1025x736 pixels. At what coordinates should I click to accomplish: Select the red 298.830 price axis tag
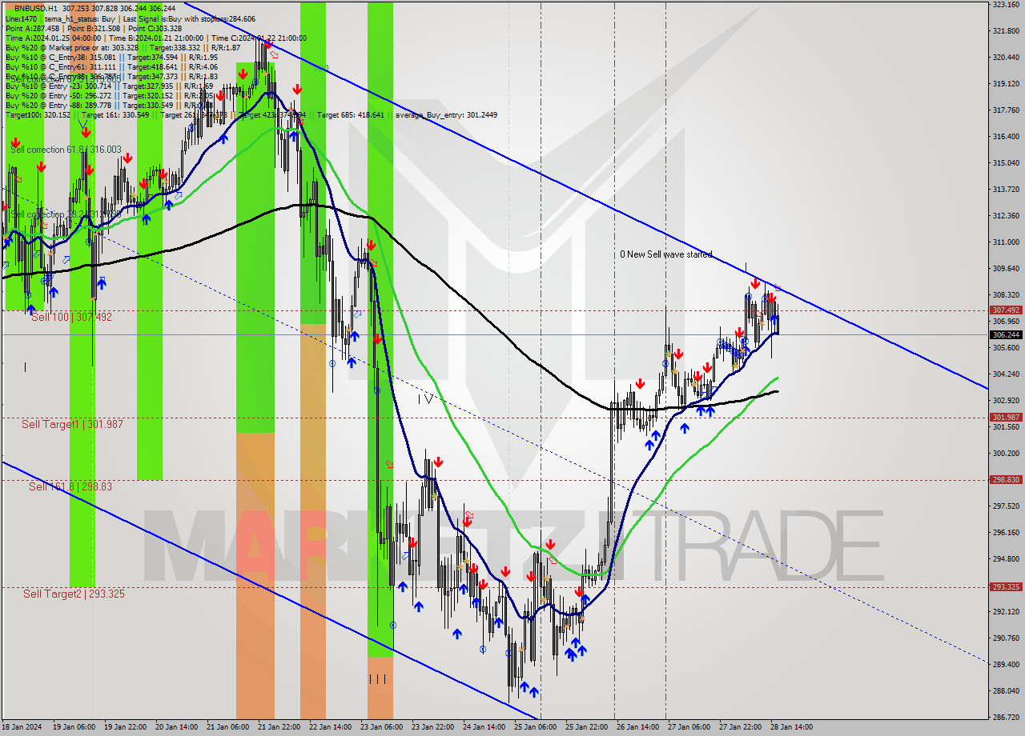1006,480
